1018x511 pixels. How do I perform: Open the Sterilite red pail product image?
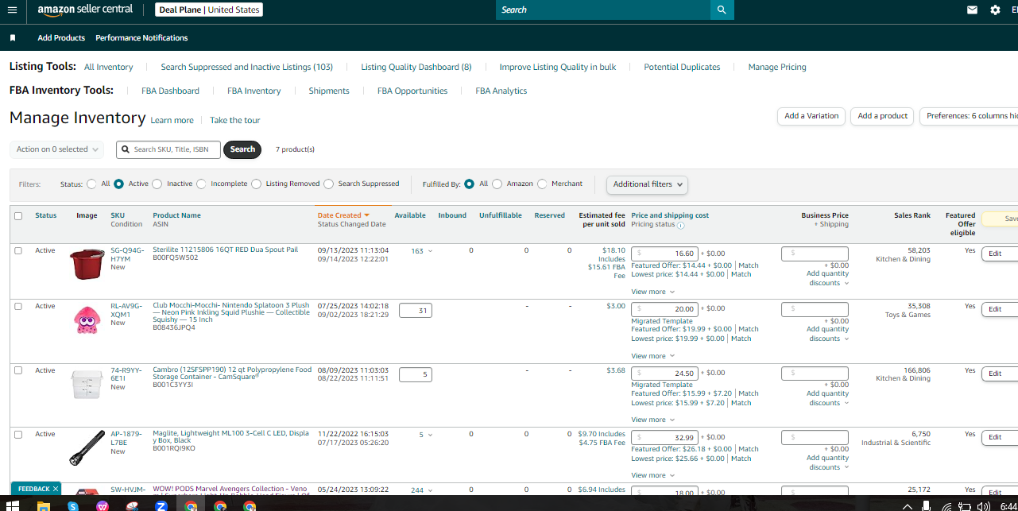pyautogui.click(x=87, y=264)
